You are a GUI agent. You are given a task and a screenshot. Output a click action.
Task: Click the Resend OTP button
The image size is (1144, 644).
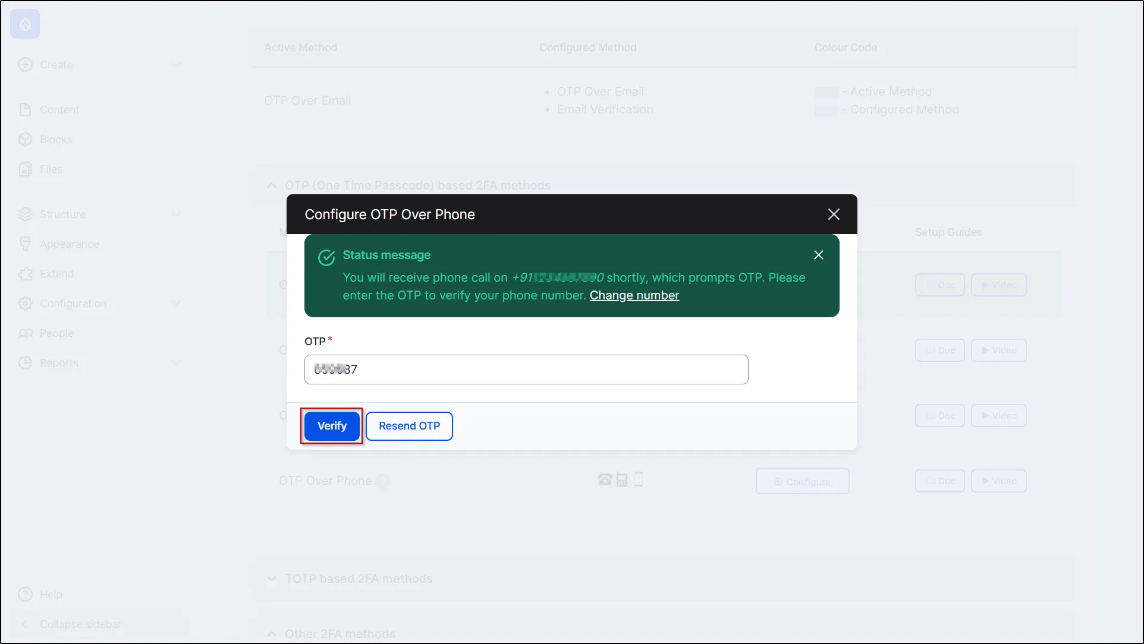[x=409, y=426]
